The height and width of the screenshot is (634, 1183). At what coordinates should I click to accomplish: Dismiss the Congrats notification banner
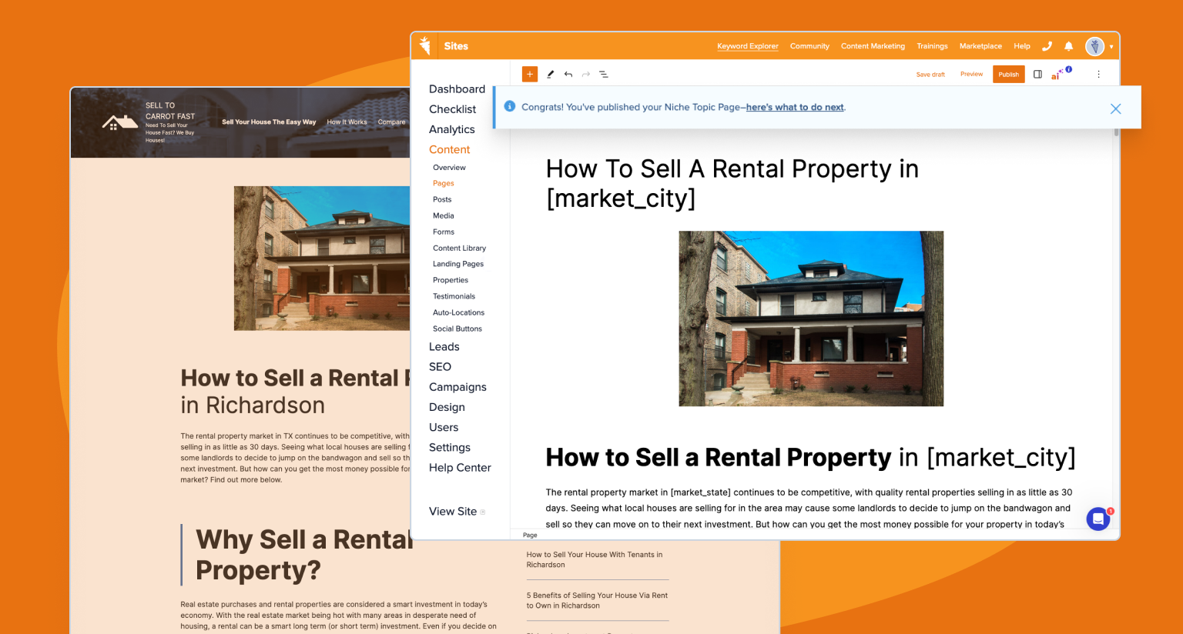pyautogui.click(x=1115, y=108)
